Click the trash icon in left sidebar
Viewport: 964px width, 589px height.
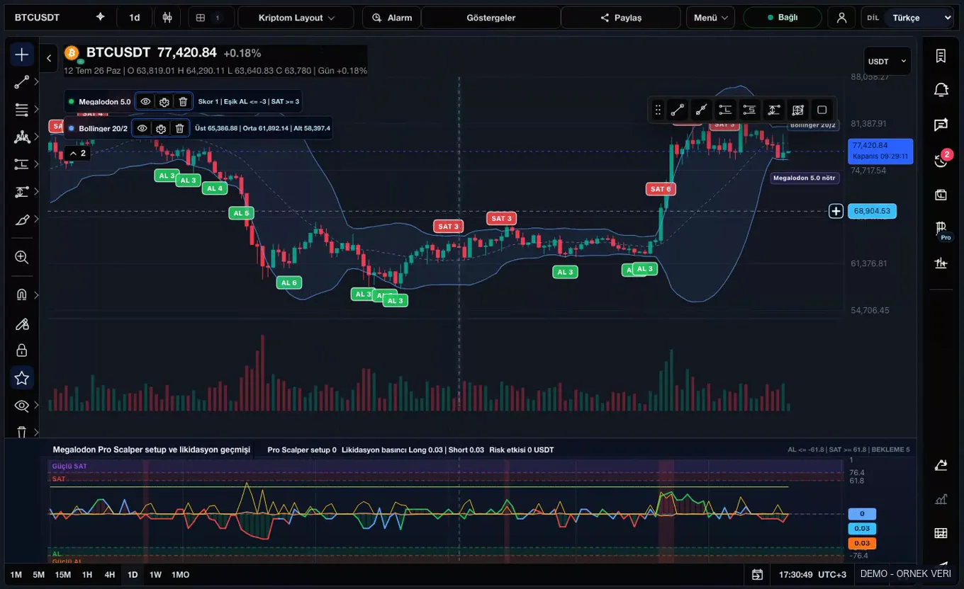(22, 431)
